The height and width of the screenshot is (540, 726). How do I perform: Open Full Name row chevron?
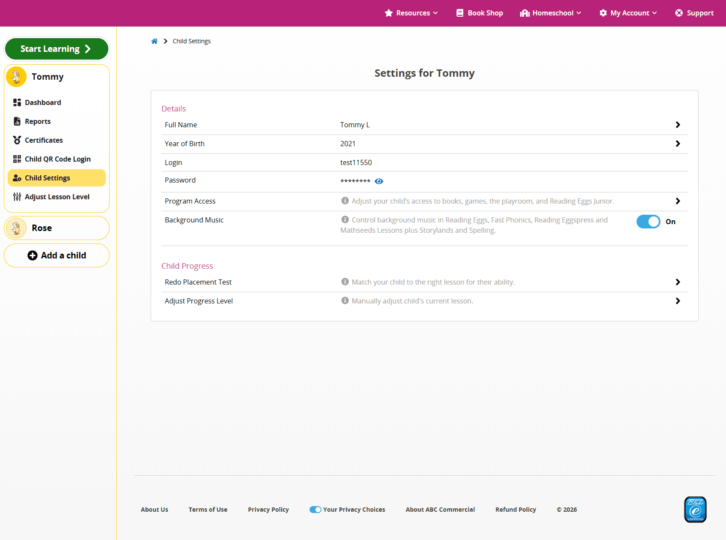point(678,125)
